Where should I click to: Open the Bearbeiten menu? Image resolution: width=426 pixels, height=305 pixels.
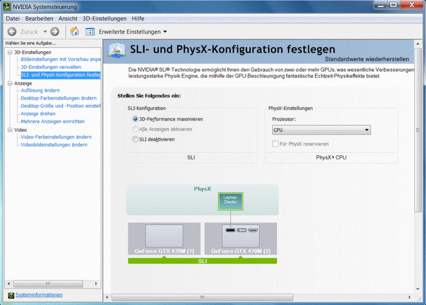click(x=39, y=19)
